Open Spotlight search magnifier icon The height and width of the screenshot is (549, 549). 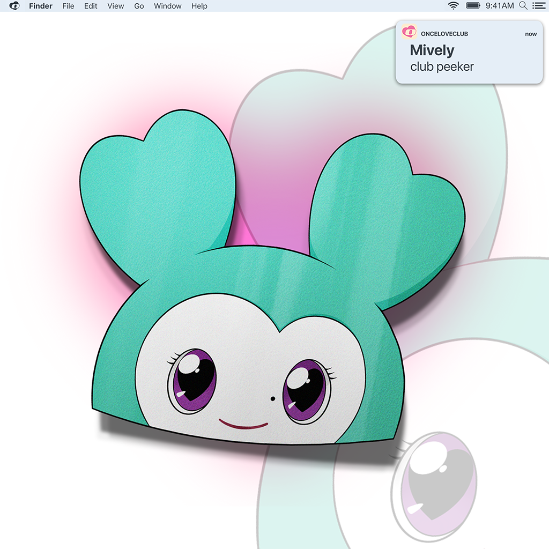click(523, 6)
